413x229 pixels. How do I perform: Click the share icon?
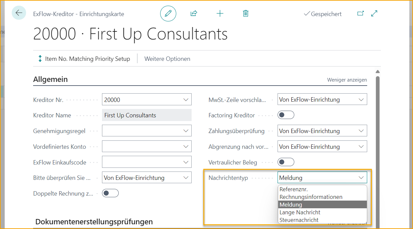pyautogui.click(x=194, y=13)
